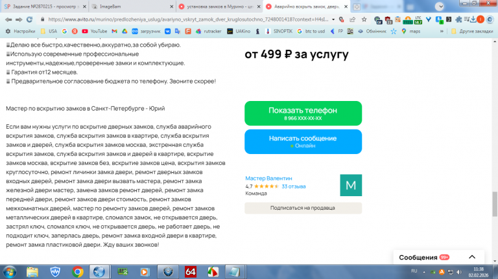498x279 pixels.
Task: Open the Google Drive bookmark icon
Action: tap(124, 31)
